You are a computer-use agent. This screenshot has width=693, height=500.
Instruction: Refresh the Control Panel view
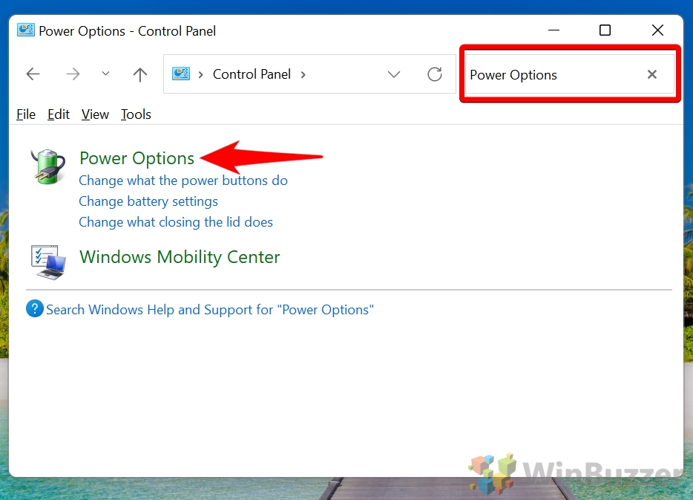[x=435, y=74]
